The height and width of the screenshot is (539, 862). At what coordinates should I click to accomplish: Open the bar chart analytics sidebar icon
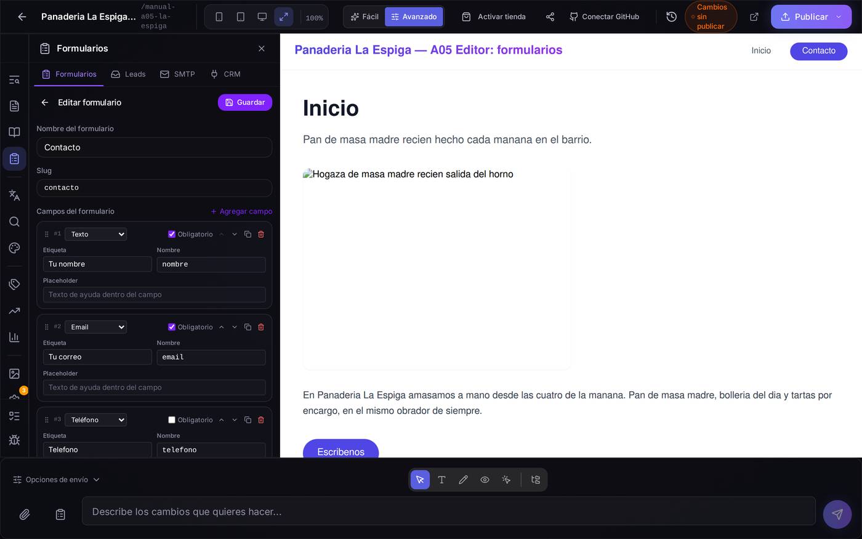click(14, 337)
